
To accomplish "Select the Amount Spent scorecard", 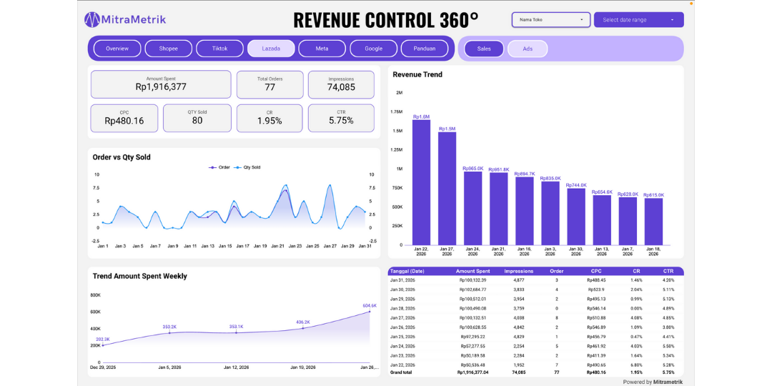I will [x=161, y=84].
